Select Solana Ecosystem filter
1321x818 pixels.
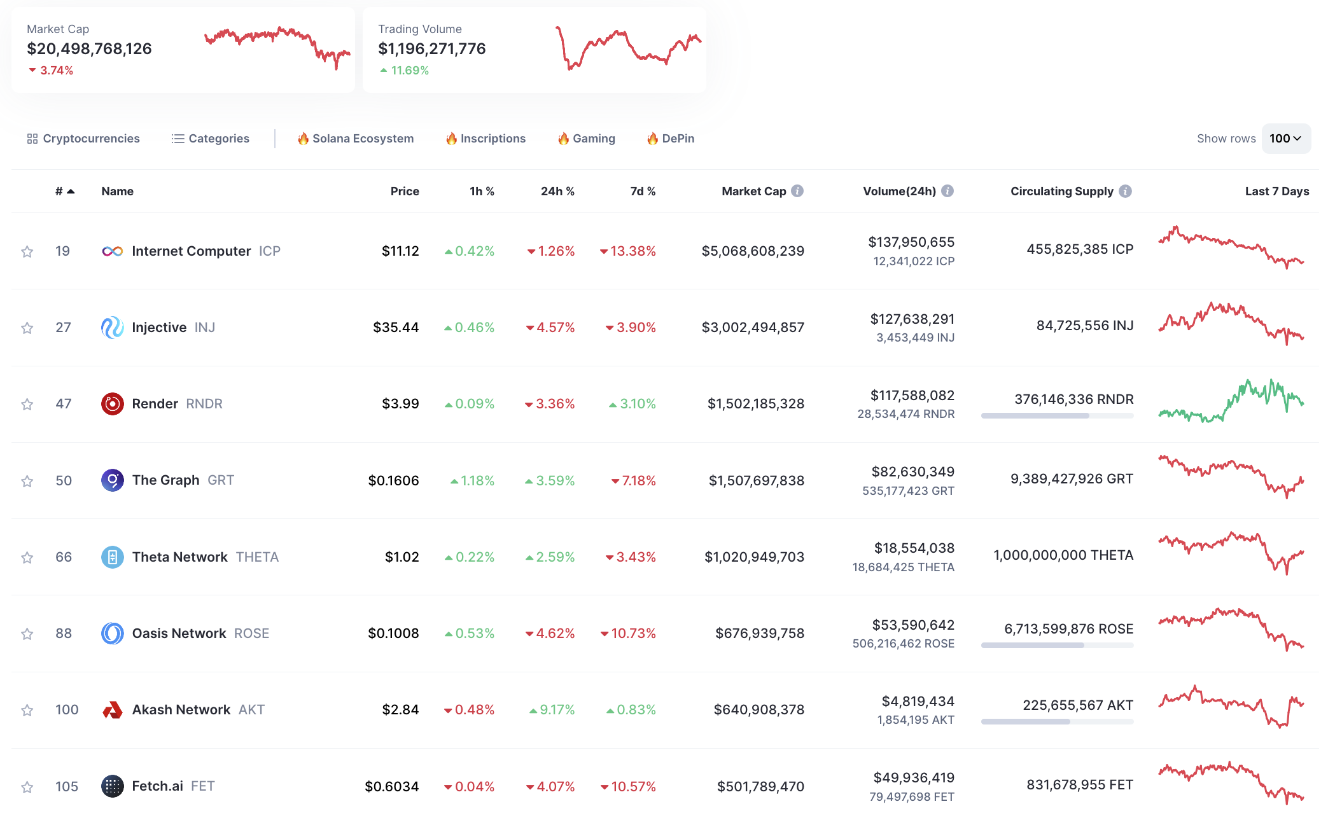coord(356,139)
